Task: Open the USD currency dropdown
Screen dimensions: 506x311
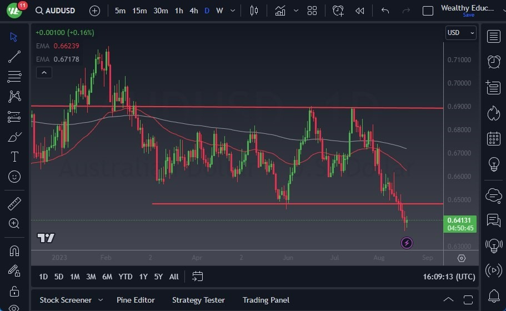Action: tap(461, 33)
